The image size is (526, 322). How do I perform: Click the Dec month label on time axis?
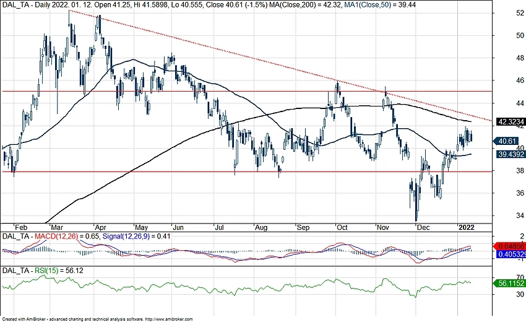[x=424, y=227]
